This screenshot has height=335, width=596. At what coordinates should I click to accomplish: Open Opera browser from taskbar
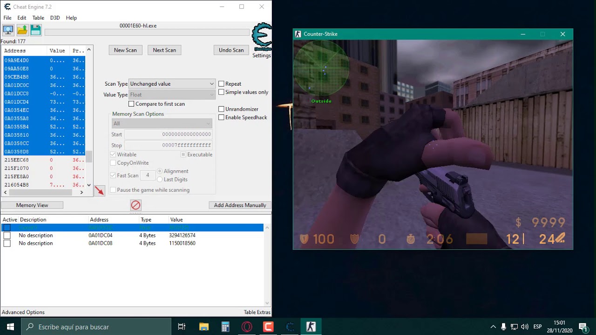[x=247, y=327]
